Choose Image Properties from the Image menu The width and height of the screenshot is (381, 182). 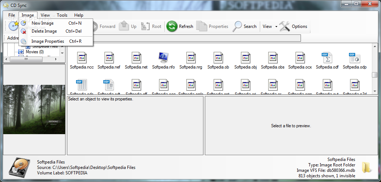[56, 41]
